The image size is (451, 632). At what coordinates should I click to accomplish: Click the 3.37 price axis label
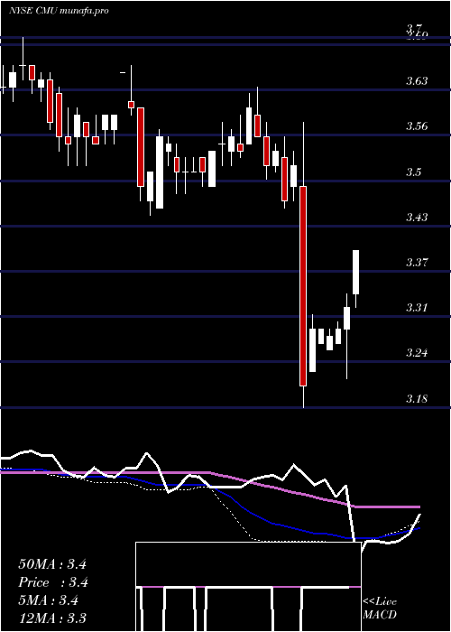pyautogui.click(x=417, y=263)
